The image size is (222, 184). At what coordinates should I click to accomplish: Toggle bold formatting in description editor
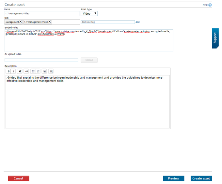8,71
